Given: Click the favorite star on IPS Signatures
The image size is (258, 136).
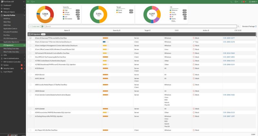Looking at the screenshot, I should click(25, 45).
